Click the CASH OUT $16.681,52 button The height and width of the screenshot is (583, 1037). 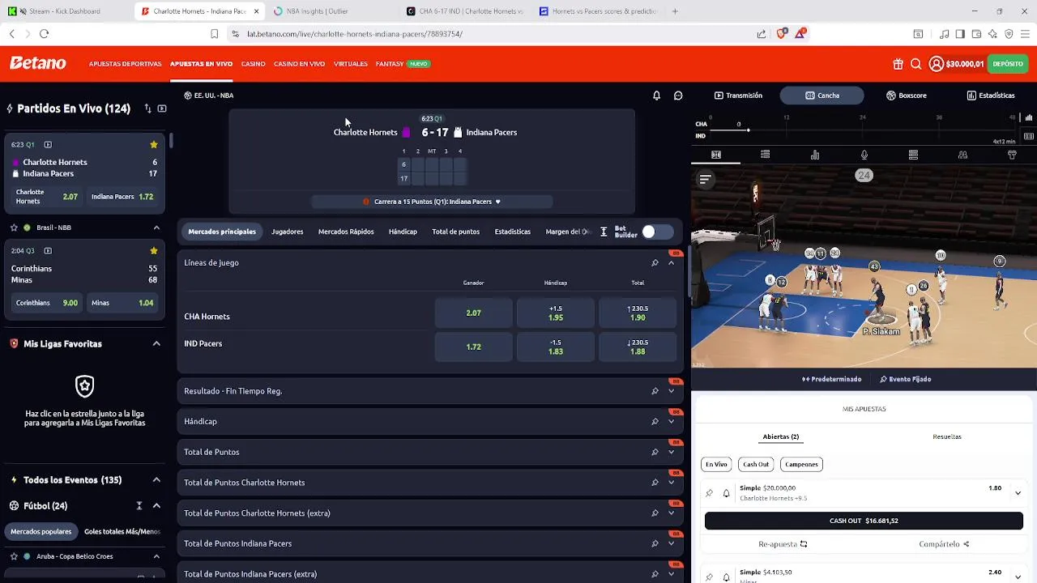click(864, 521)
